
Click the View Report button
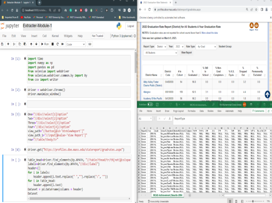(186, 53)
